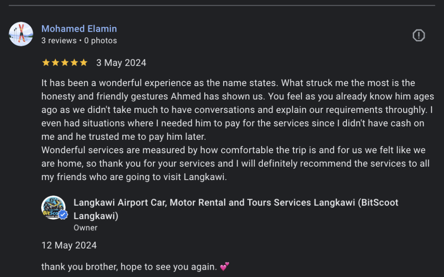Screen dimensions: 444x277
Task: Click the "0 photos" count text
Action: coord(101,41)
